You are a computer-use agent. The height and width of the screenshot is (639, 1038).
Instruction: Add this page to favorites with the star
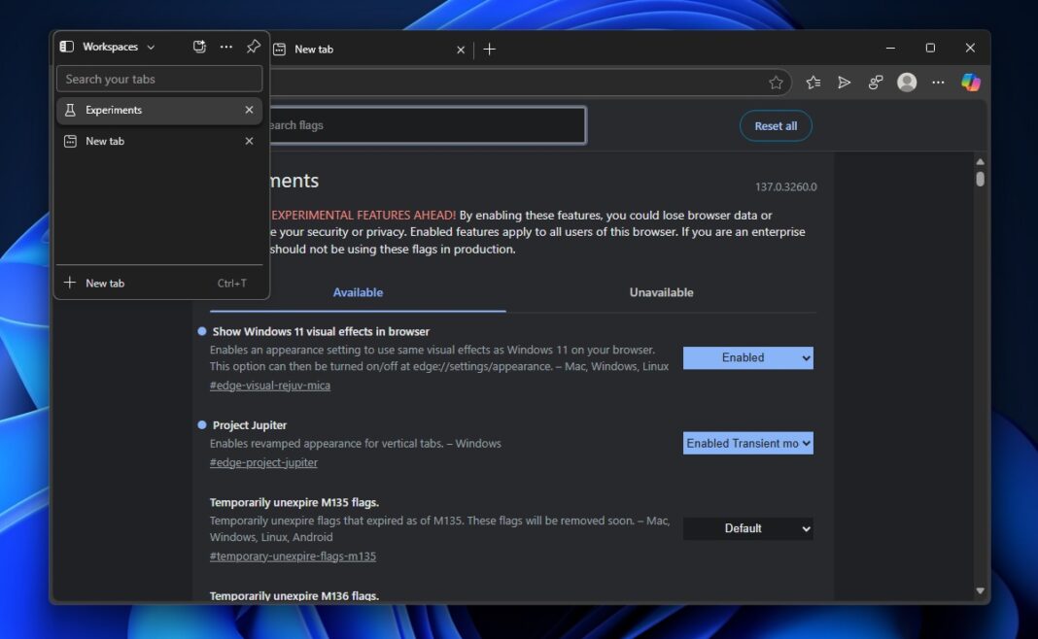click(776, 83)
